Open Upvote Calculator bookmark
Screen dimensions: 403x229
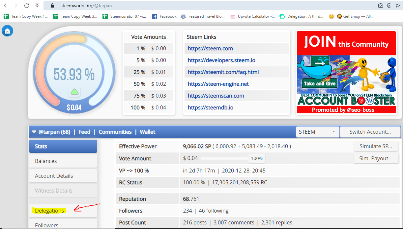252,16
